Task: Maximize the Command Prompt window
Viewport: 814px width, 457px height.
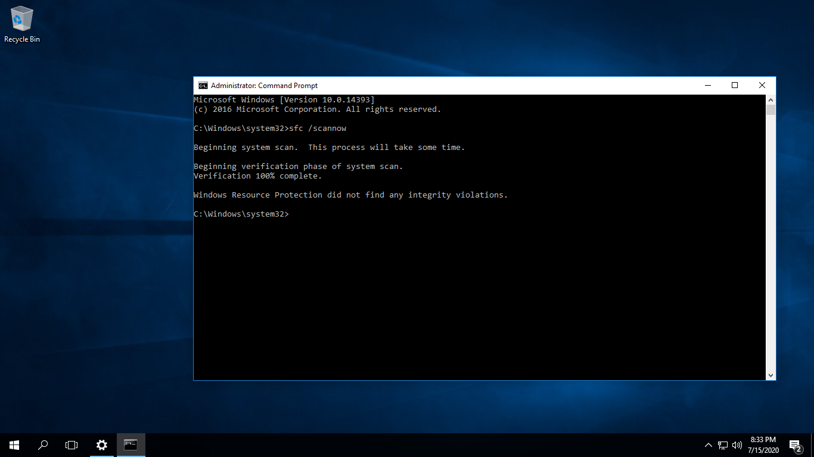Action: point(735,86)
